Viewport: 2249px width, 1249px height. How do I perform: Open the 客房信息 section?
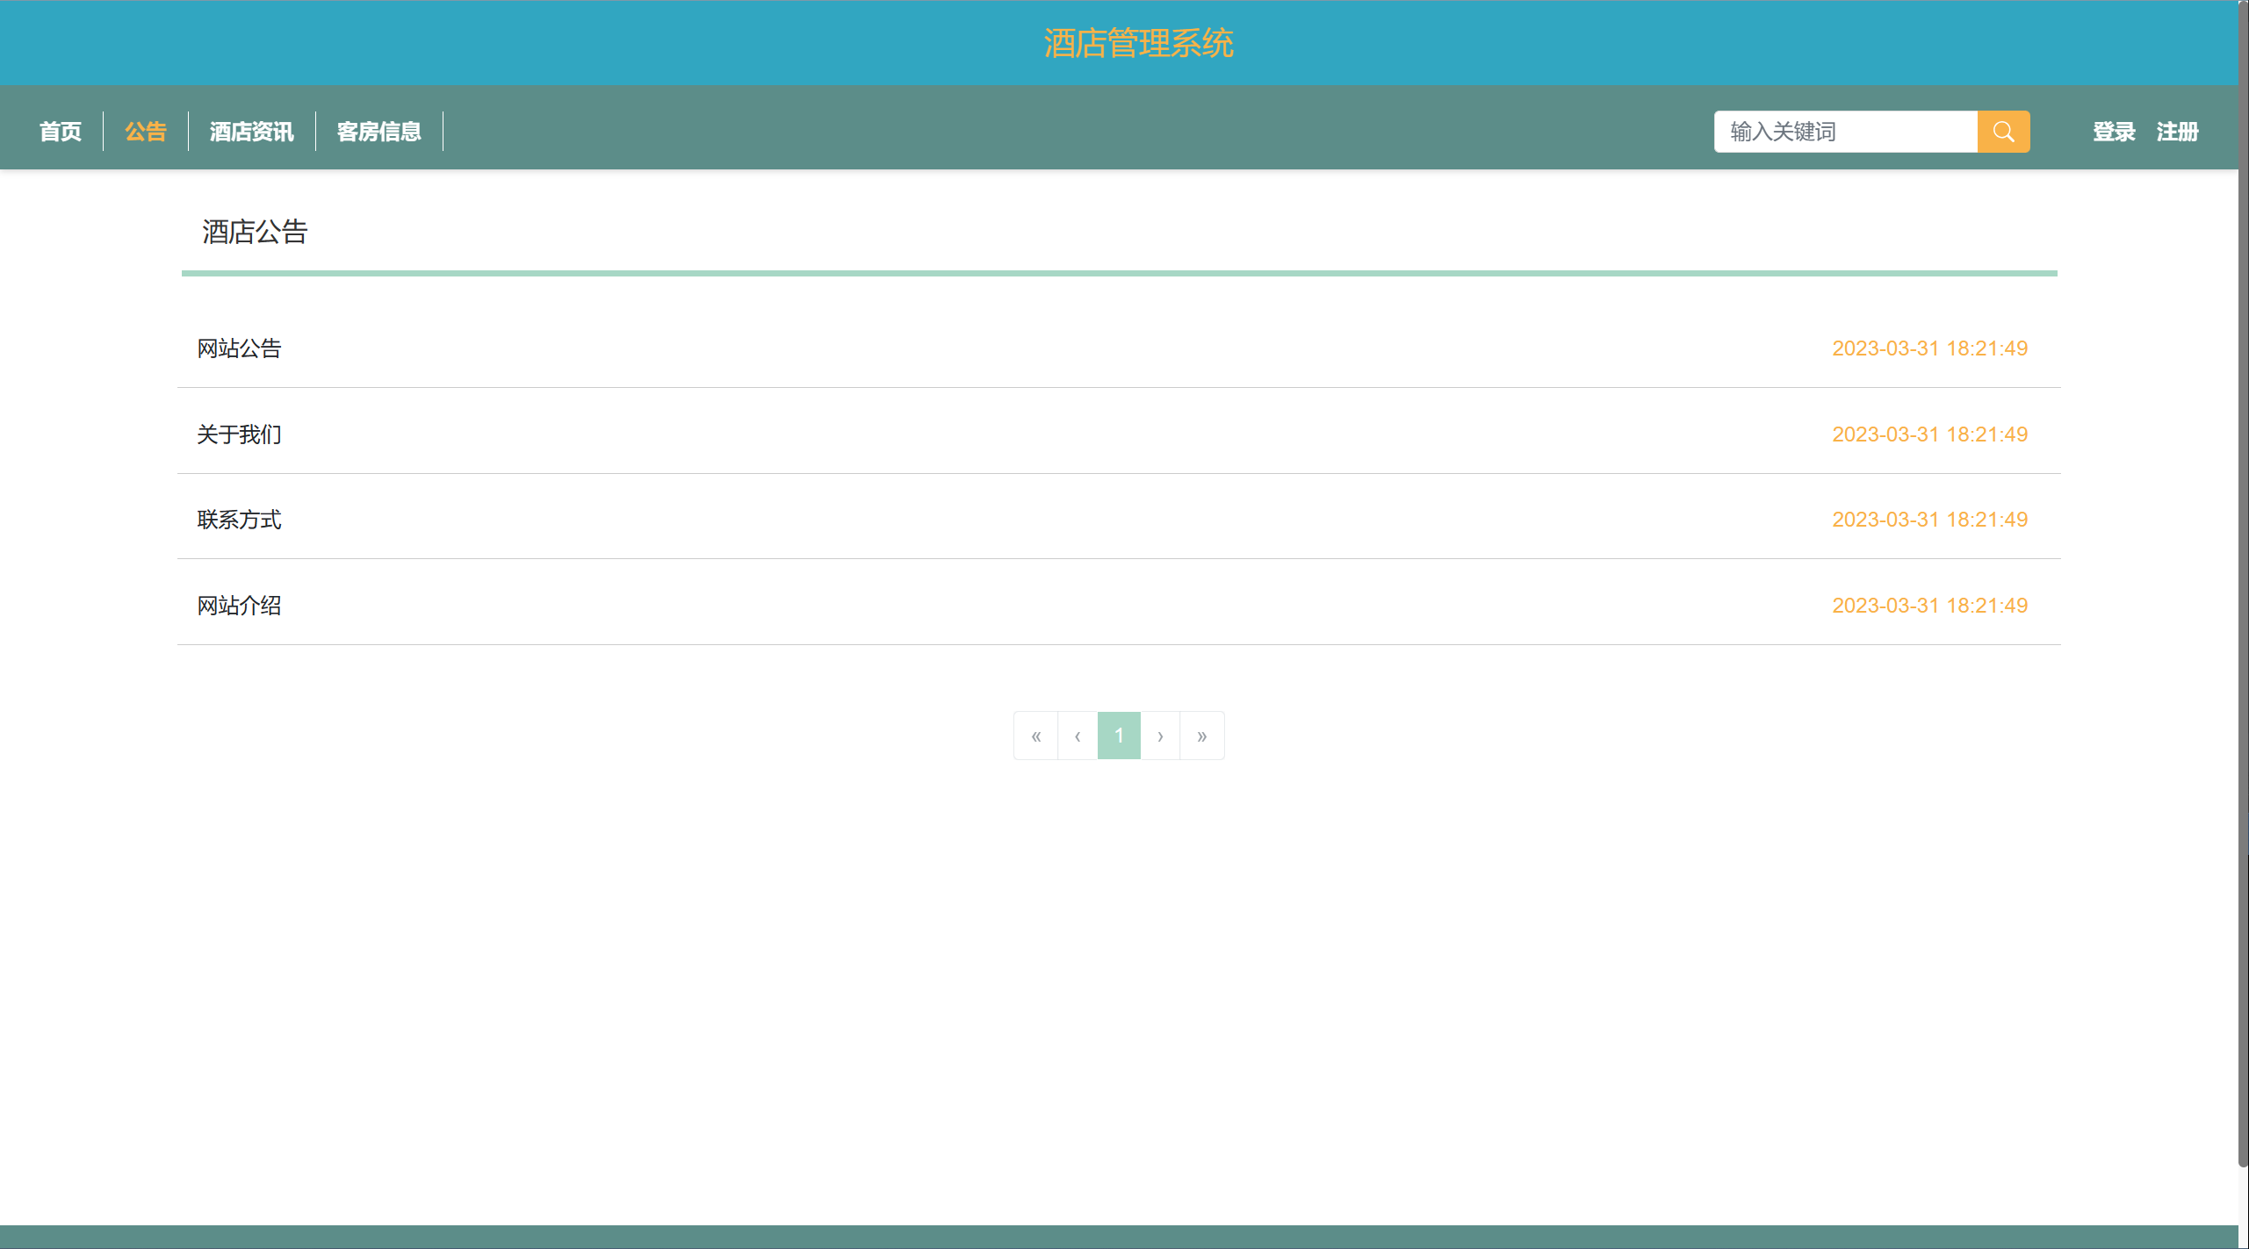378,132
